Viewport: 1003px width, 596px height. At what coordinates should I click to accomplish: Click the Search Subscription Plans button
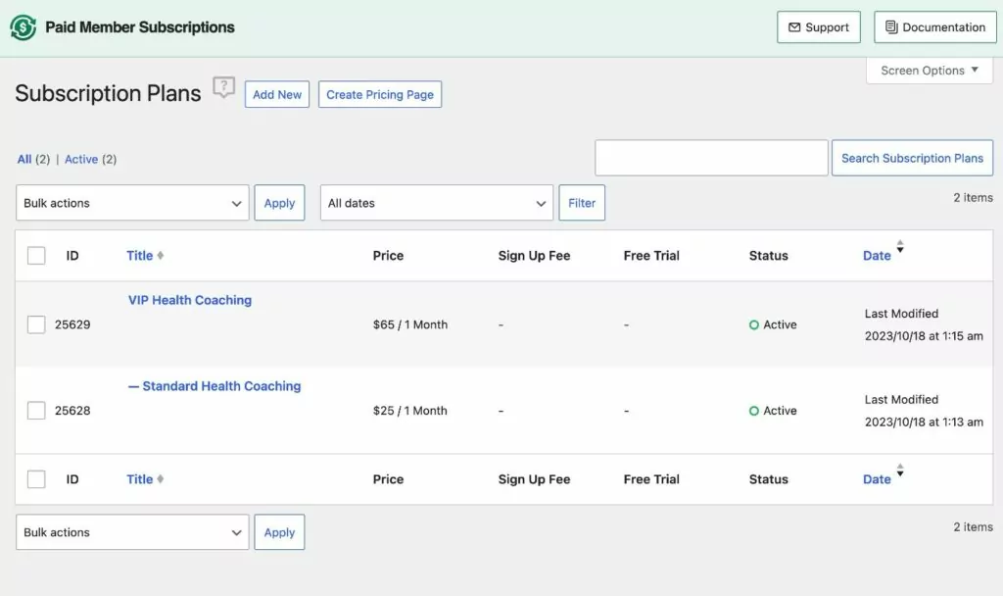(912, 158)
